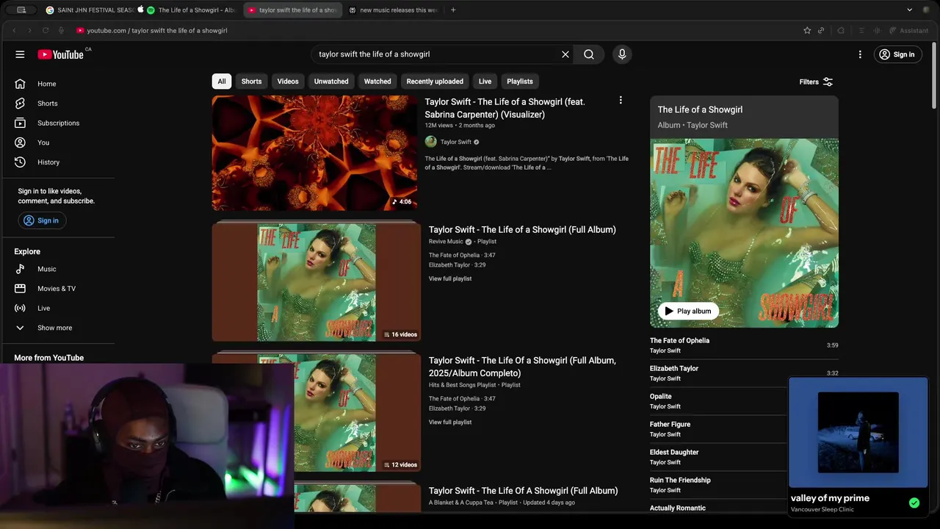Open the browser Assistant button
Screen dimensions: 940x529
pos(908,30)
